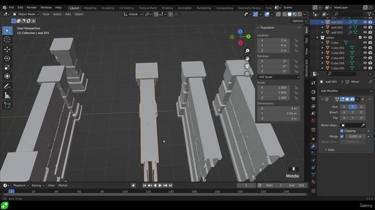Hide wall.002 with its eye icon
The height and width of the screenshot is (210, 375).
coord(365,27)
